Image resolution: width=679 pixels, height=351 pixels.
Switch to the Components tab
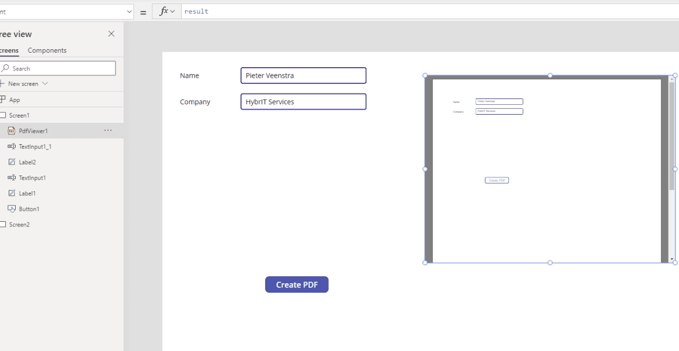(47, 50)
